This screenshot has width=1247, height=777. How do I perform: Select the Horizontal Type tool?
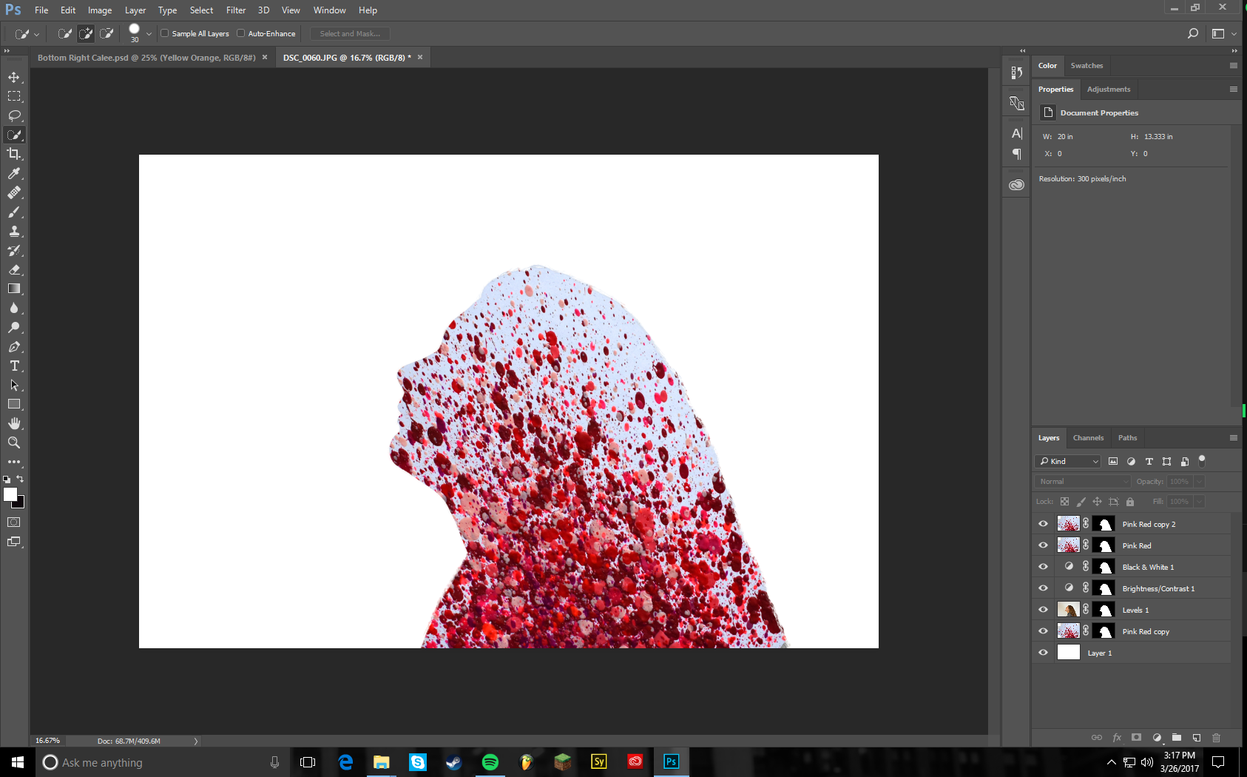coord(14,366)
